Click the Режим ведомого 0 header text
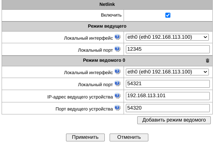 click(x=104, y=60)
